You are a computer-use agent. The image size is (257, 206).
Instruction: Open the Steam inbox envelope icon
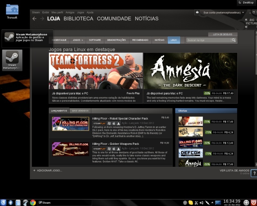coord(197,12)
